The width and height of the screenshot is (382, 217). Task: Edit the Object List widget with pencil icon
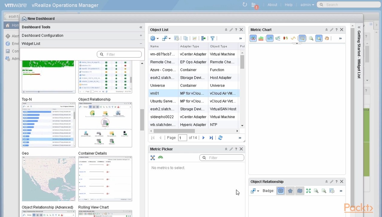click(x=231, y=30)
